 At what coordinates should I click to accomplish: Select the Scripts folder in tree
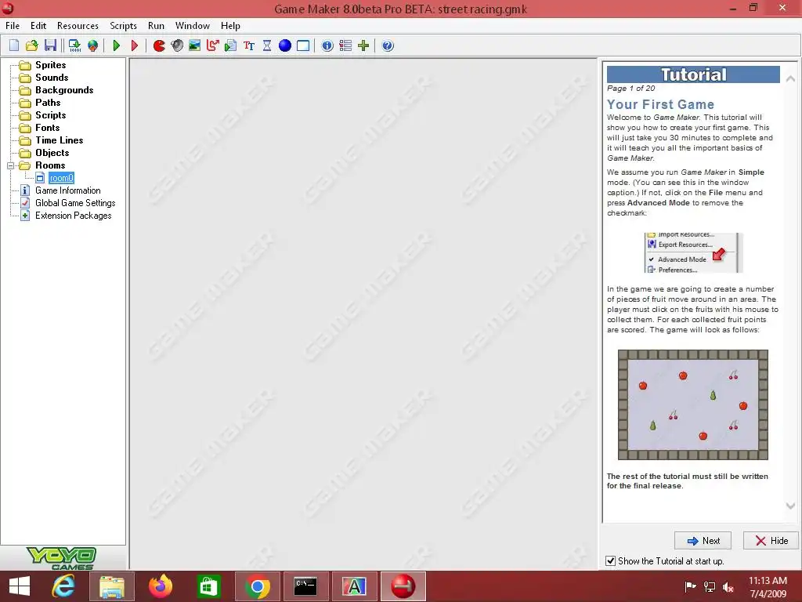coord(51,115)
